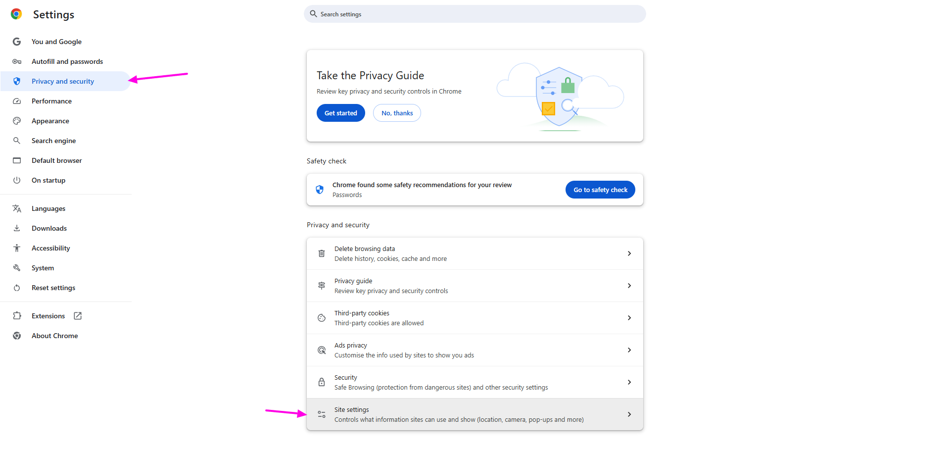The height and width of the screenshot is (451, 950).
Task: Click the Delete browsing data trash icon
Action: click(322, 253)
